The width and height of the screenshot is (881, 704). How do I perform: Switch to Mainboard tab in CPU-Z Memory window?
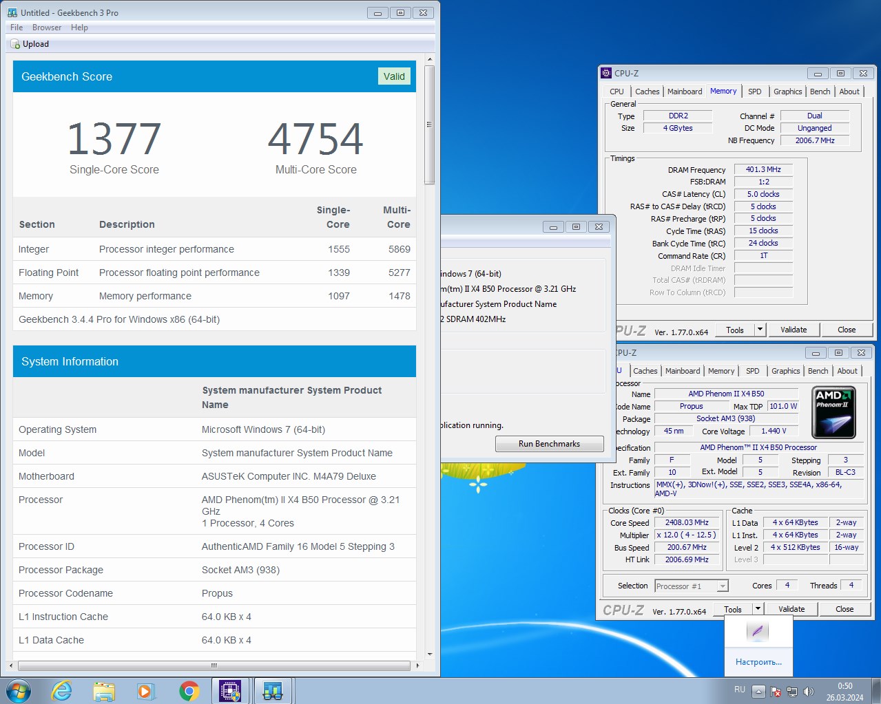(x=685, y=92)
